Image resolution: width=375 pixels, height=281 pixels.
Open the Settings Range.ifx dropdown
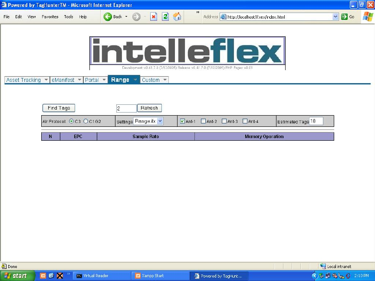(x=148, y=121)
